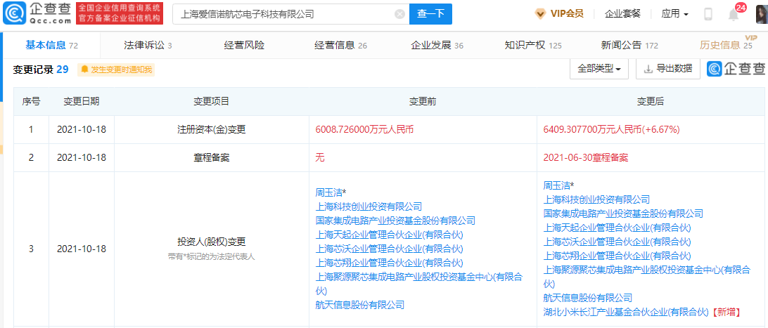Open 上海聚源聚芯 fund link in 变更后 column

click(x=646, y=276)
